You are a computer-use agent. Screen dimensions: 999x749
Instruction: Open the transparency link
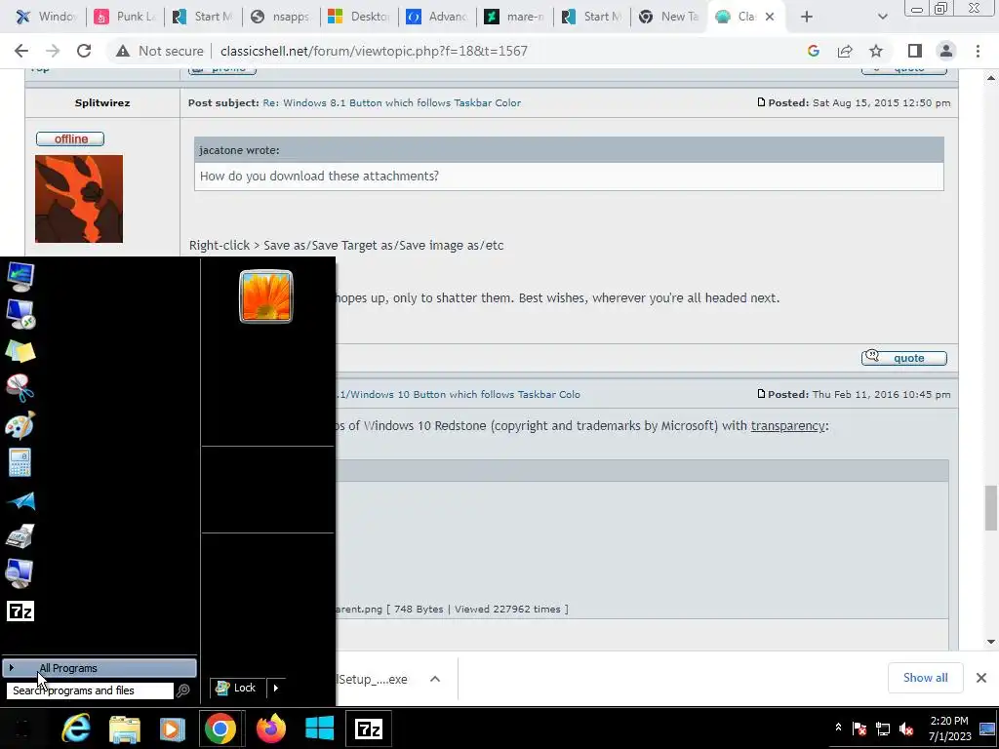tap(788, 425)
